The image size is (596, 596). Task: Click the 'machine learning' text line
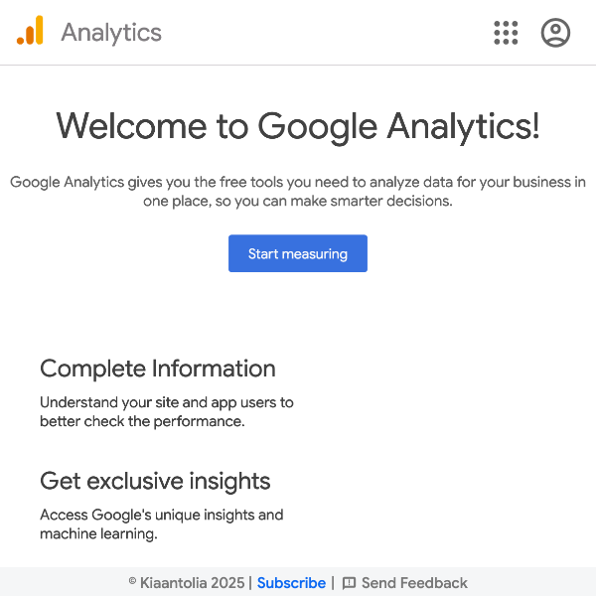[98, 533]
